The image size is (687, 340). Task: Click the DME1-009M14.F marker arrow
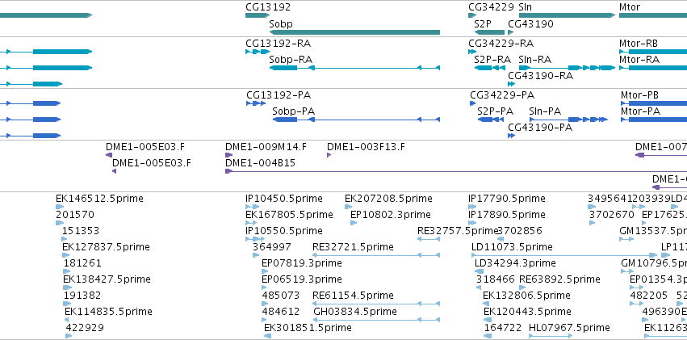pos(228,155)
